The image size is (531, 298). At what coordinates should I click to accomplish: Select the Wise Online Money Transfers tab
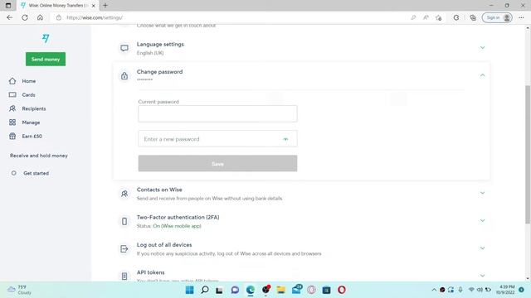[57, 6]
